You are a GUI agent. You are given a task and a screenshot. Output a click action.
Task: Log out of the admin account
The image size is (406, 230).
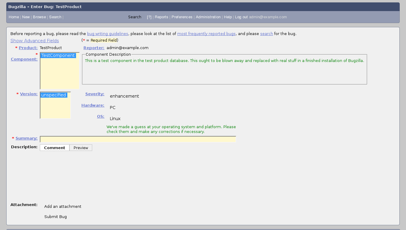tap(241, 17)
